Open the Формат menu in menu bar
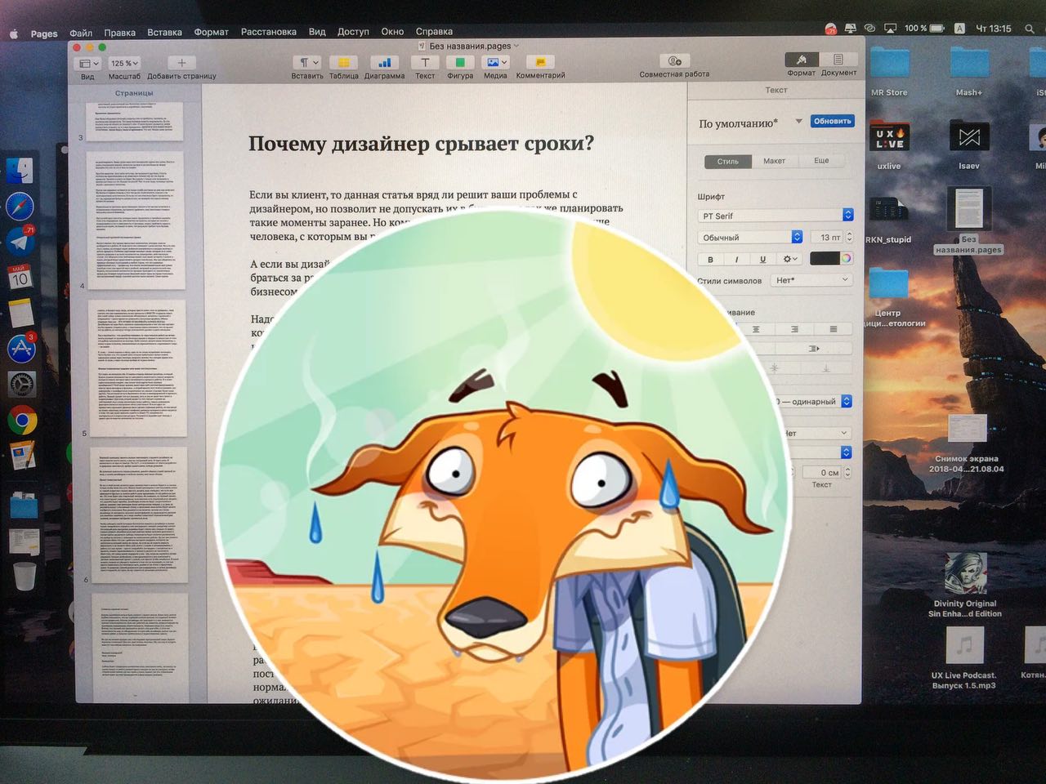 point(211,33)
